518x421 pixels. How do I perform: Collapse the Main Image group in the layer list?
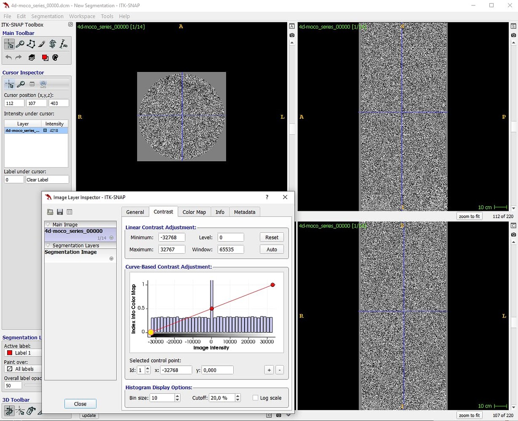[47, 224]
